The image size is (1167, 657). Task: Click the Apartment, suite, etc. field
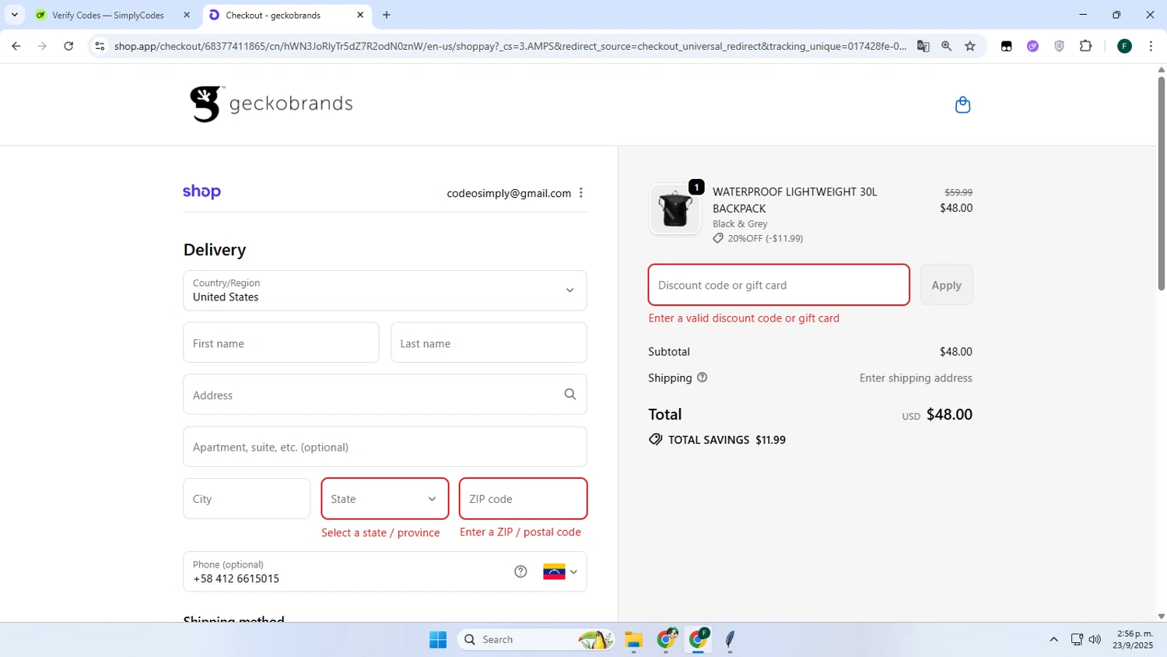[x=385, y=447]
